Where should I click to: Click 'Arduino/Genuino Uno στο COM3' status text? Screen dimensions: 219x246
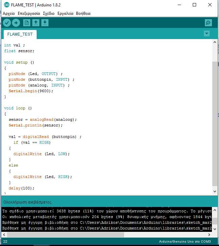click(185, 241)
